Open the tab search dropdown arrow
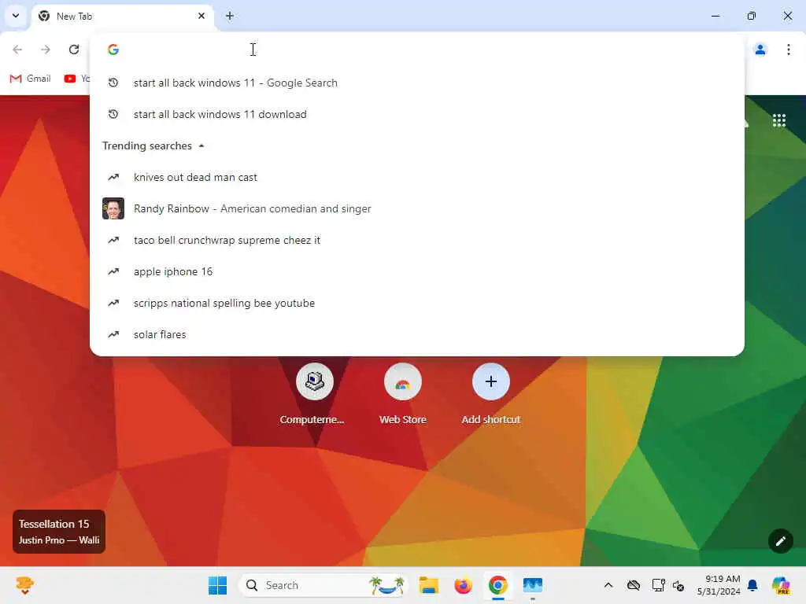 point(16,16)
